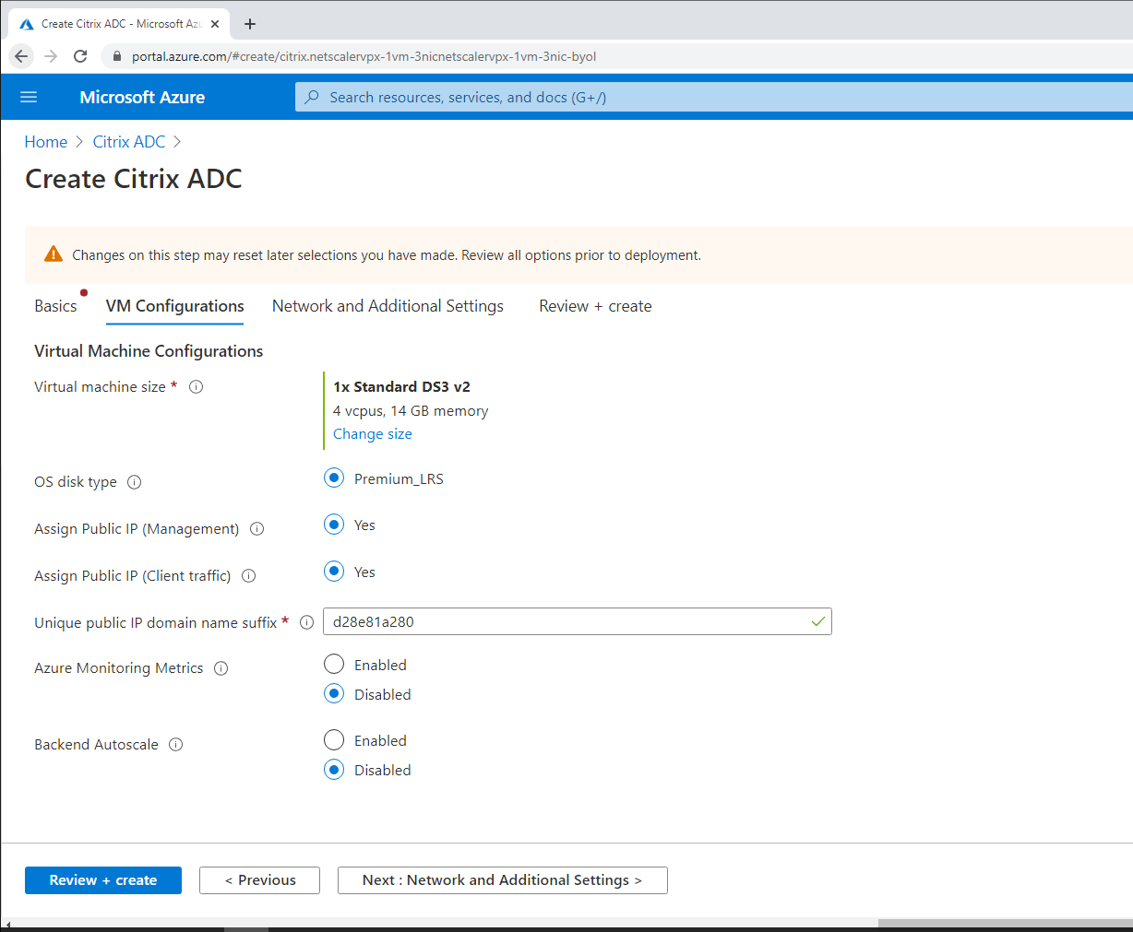Click the domain name suffix info icon

pyautogui.click(x=306, y=622)
